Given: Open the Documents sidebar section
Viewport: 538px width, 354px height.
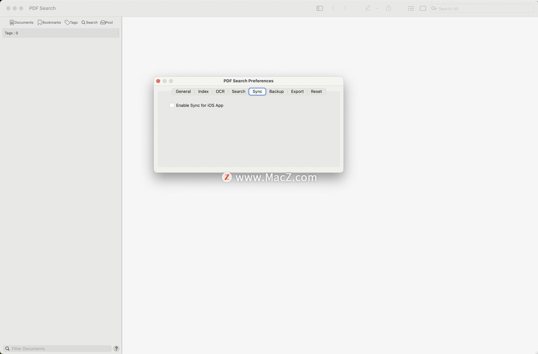Looking at the screenshot, I should [x=22, y=22].
